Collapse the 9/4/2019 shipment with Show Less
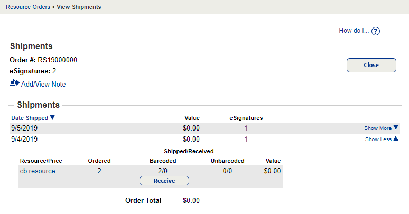 [378, 139]
